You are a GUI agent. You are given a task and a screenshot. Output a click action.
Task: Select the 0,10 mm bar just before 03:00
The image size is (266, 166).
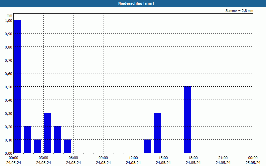click(x=38, y=146)
